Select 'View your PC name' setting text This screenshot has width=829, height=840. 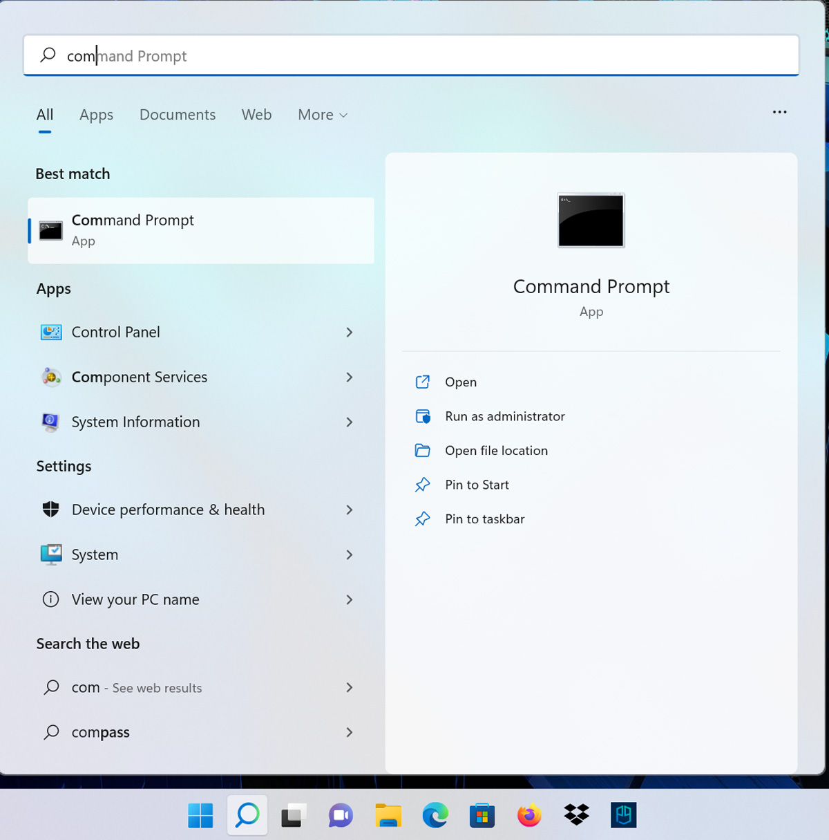pos(135,600)
